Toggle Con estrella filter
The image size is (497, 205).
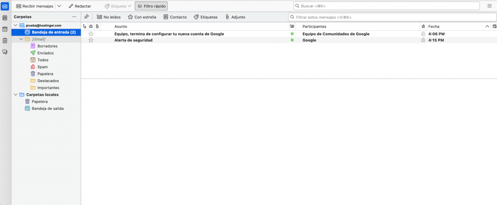142,17
